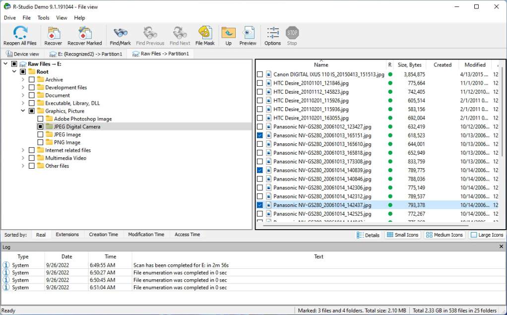Click the Stop toolbar icon
This screenshot has height=315, width=507.
(x=292, y=33)
